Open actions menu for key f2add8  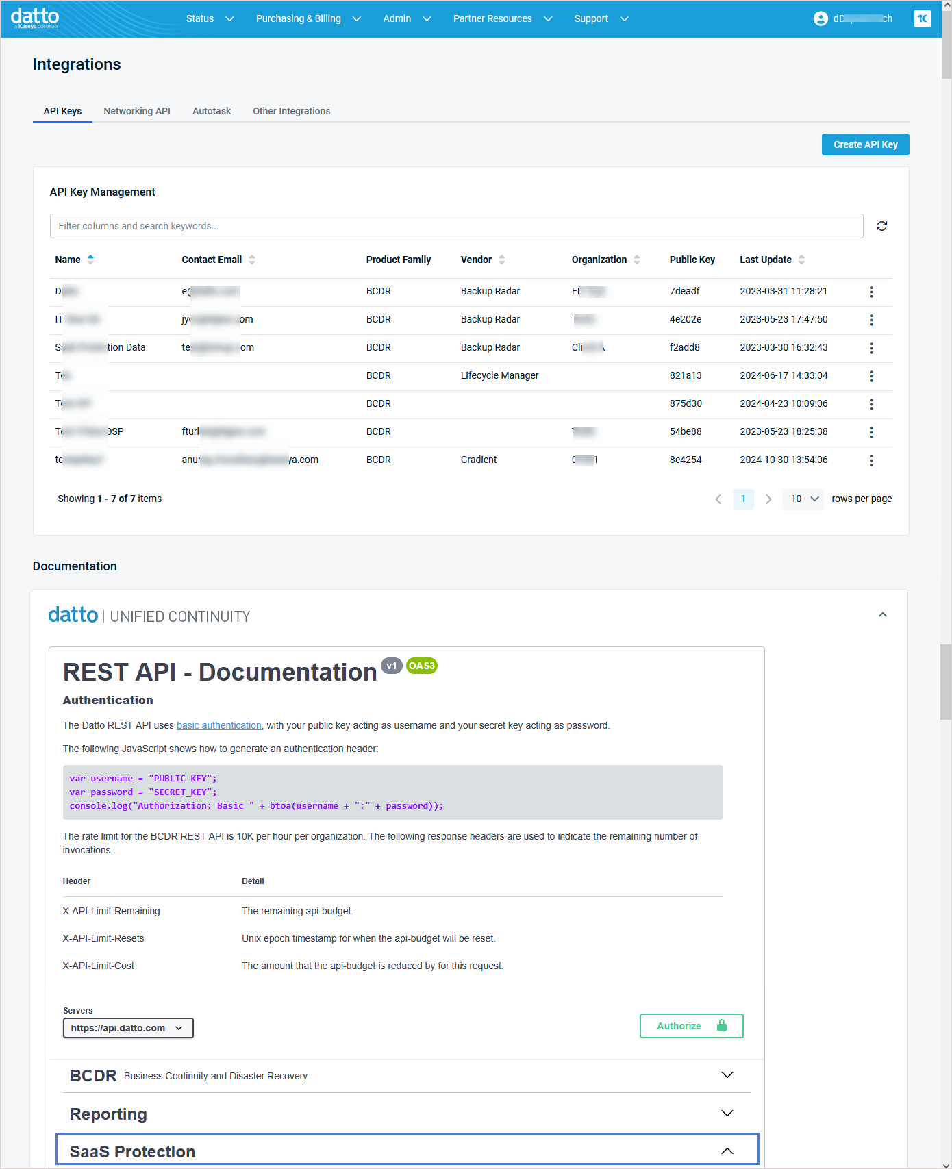[871, 348]
